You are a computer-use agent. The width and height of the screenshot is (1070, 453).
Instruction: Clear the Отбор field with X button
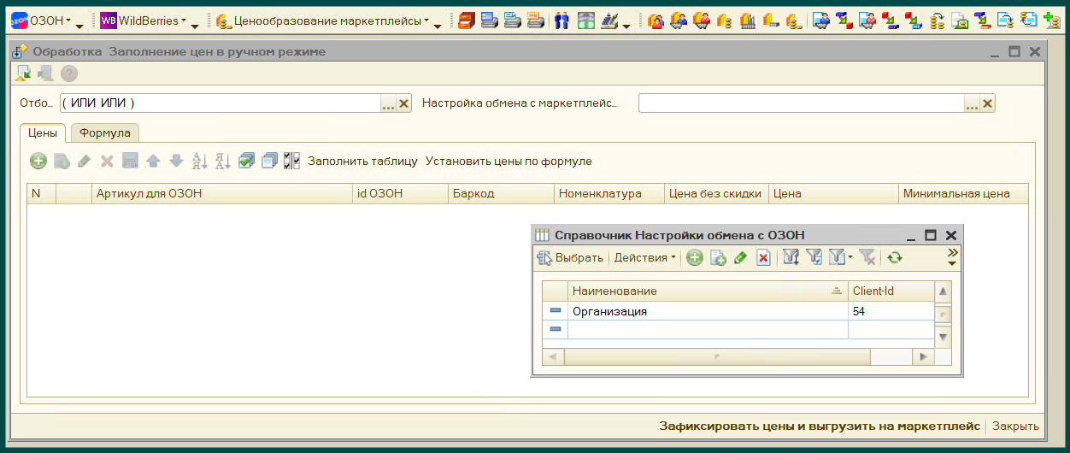pyautogui.click(x=404, y=103)
